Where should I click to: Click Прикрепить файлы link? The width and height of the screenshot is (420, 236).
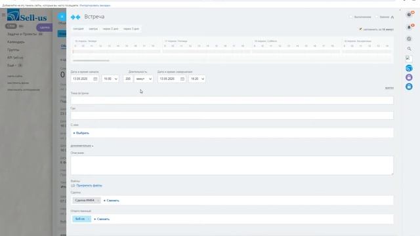pos(89,186)
